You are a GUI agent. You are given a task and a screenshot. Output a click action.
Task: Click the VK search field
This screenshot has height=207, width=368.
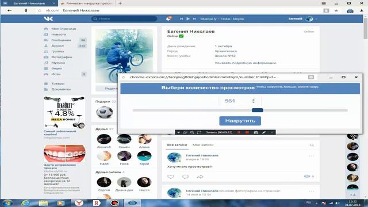point(124,18)
